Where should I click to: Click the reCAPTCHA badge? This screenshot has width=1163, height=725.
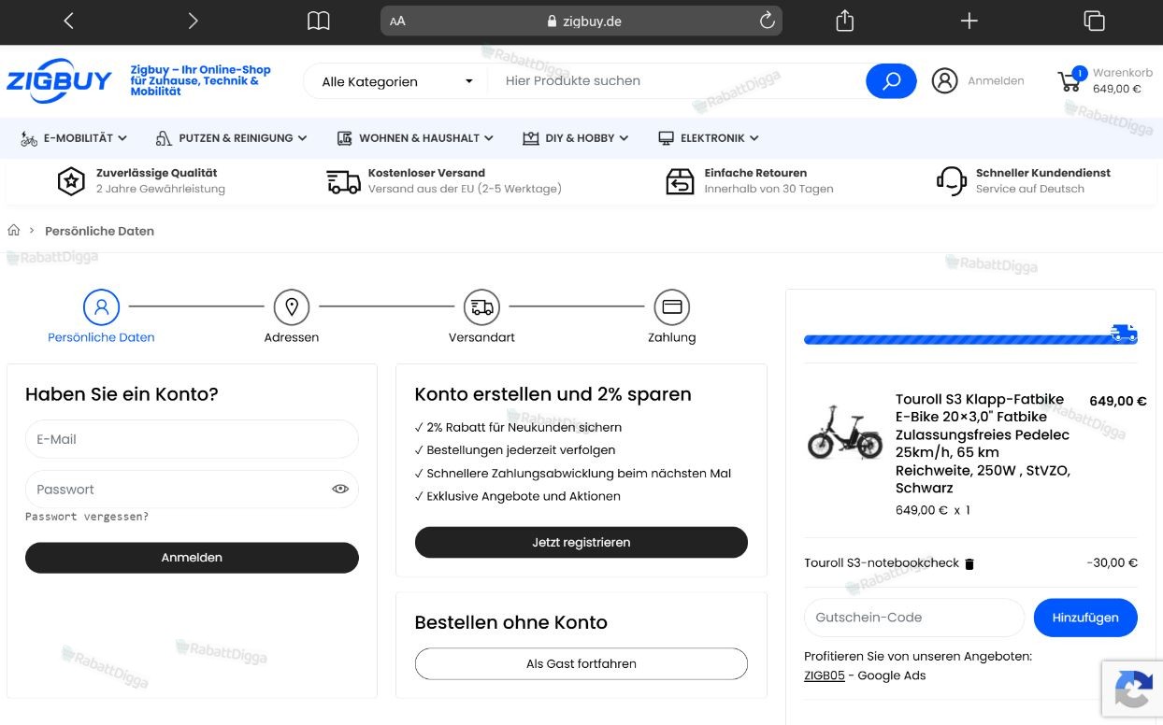click(x=1132, y=690)
